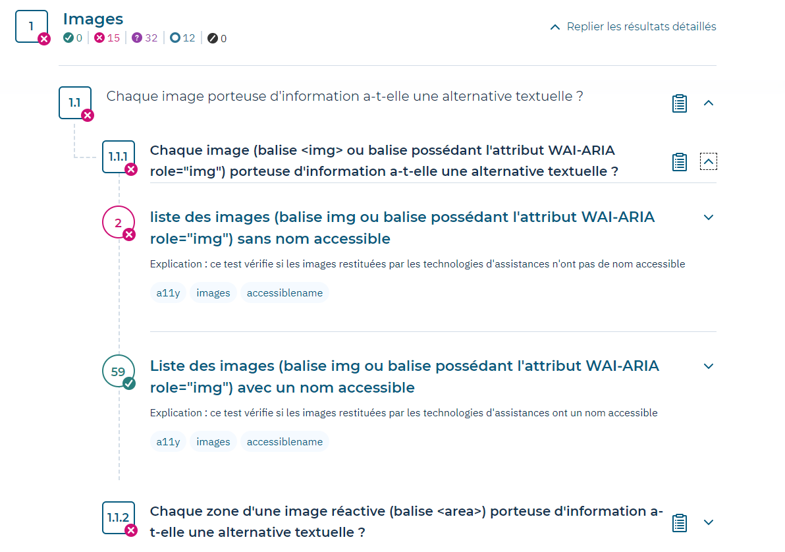Click test 1.1.1 heading about balise img
Image resolution: width=785 pixels, height=552 pixels.
(384, 161)
